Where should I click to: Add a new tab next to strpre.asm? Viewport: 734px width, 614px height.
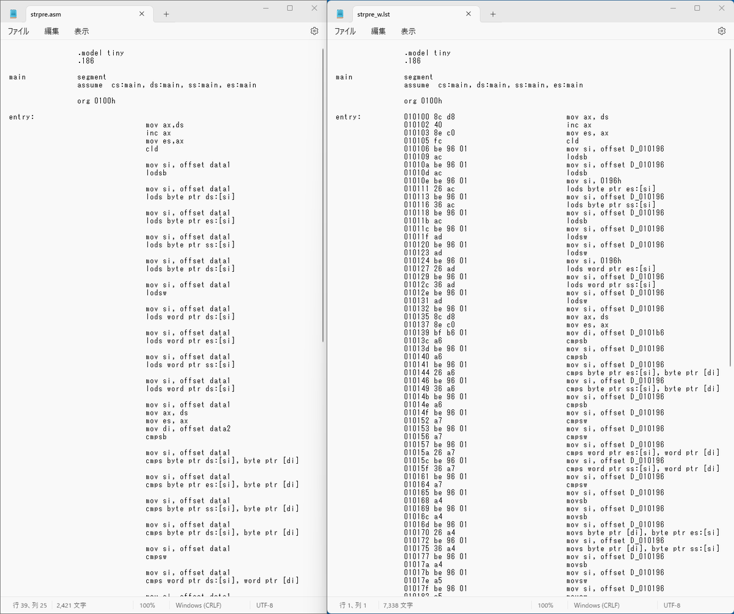pos(166,13)
